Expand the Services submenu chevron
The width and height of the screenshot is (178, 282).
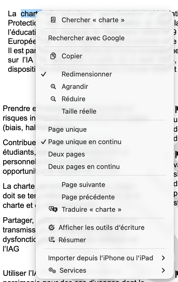163,270
